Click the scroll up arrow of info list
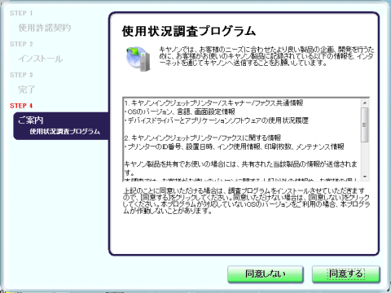Screen dimensions: 391x293 [365, 103]
